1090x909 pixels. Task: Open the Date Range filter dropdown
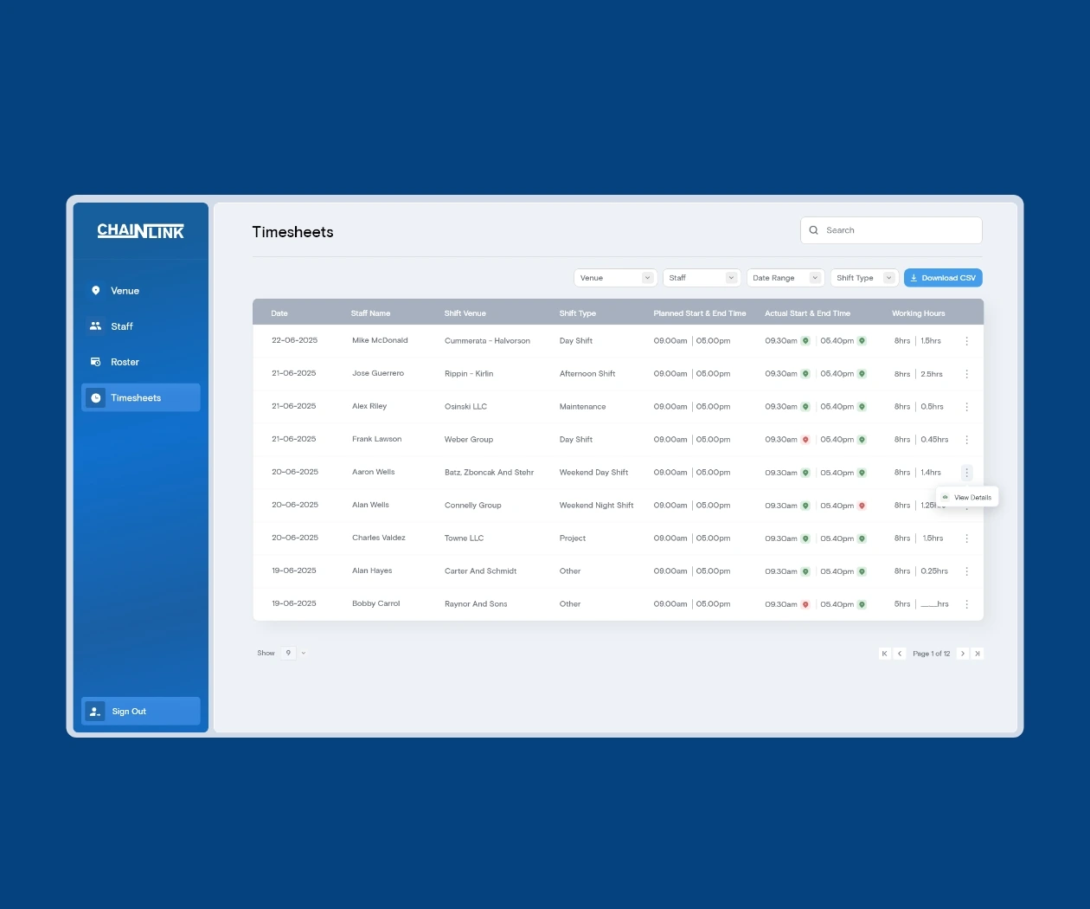785,278
